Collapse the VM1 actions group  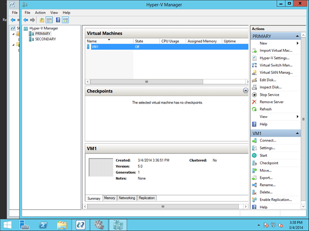point(298,133)
